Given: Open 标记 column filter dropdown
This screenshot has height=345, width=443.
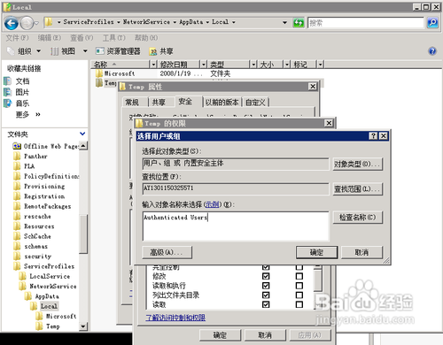Looking at the screenshot, I should point(320,64).
